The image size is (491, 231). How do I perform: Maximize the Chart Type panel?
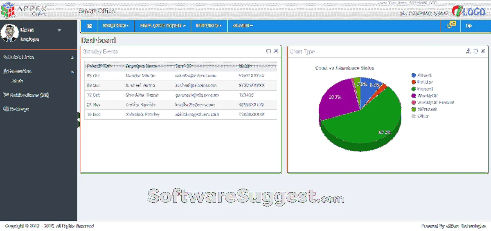pos(475,51)
